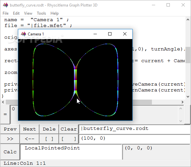Click the ':= current + Came' code text
This screenshot has height=167, width=191.
pyautogui.click(x=159, y=61)
